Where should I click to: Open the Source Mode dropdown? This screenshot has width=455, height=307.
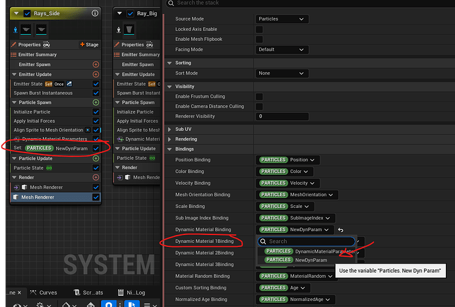coord(282,19)
